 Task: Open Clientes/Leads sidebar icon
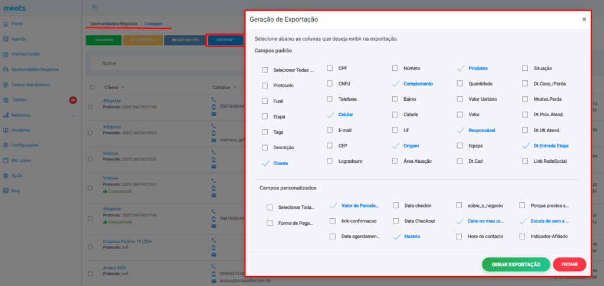pos(6,54)
